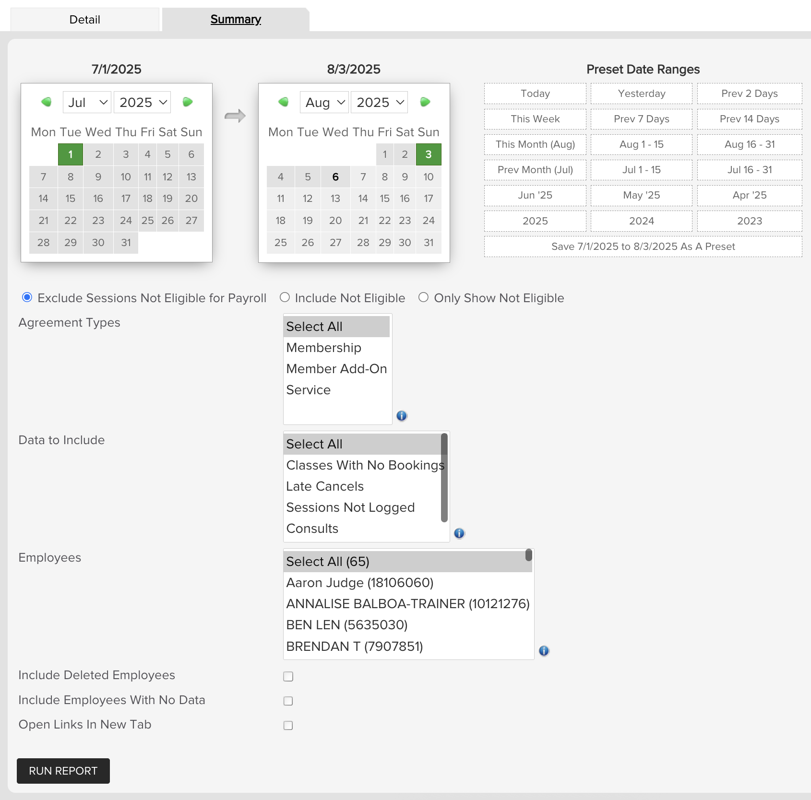
Task: Select Sessions Not Logged option
Action: [362, 507]
